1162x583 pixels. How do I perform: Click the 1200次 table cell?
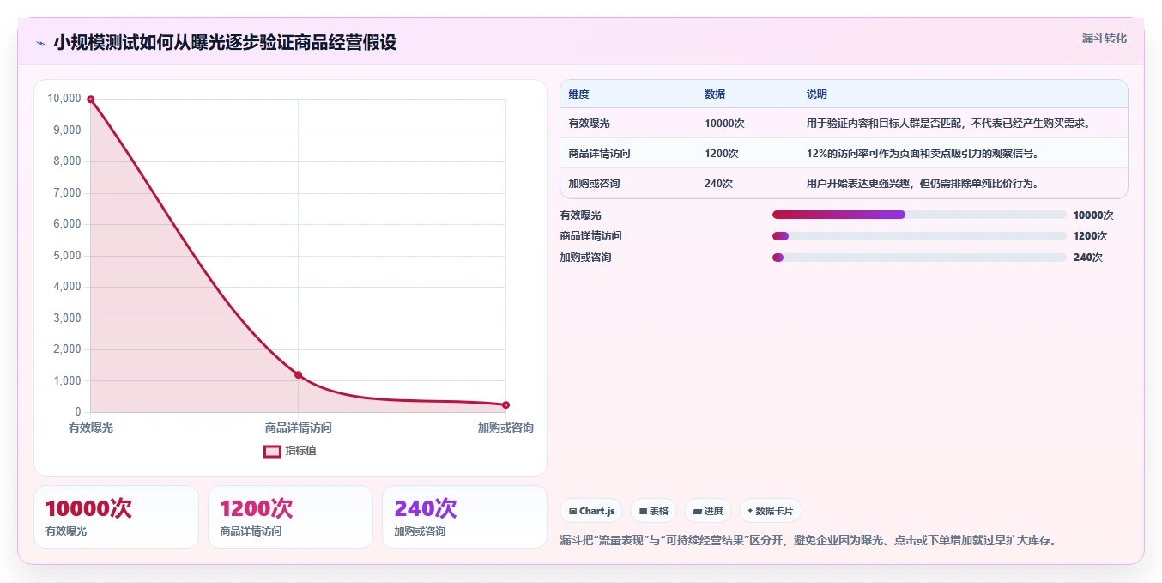(722, 154)
